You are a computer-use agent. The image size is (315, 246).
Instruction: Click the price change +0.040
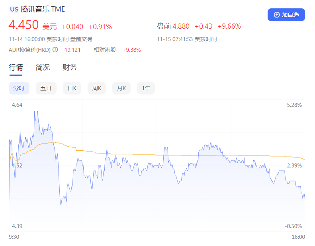72,27
